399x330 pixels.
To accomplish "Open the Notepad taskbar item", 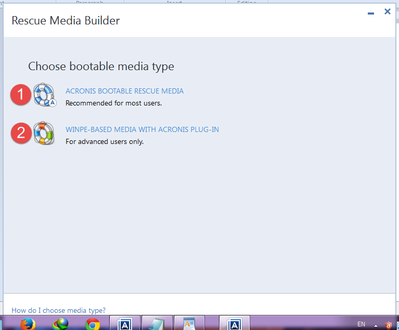I will click(157, 323).
